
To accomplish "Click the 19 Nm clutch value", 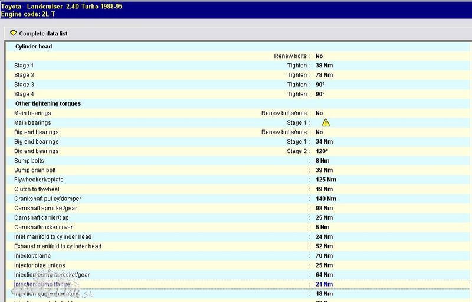I will 324,189.
